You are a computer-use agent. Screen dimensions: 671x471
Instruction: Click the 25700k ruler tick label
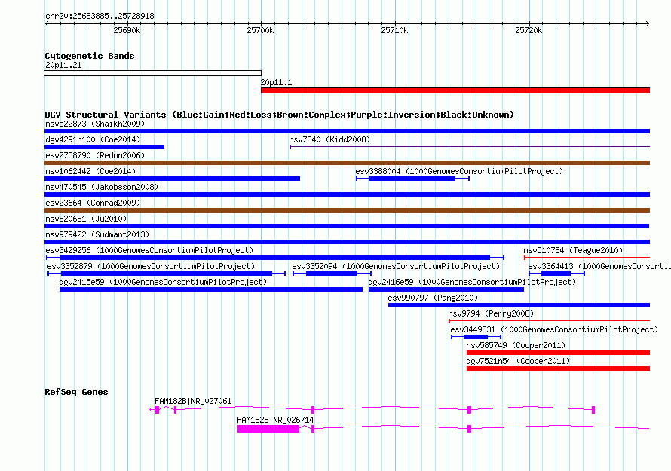(260, 30)
